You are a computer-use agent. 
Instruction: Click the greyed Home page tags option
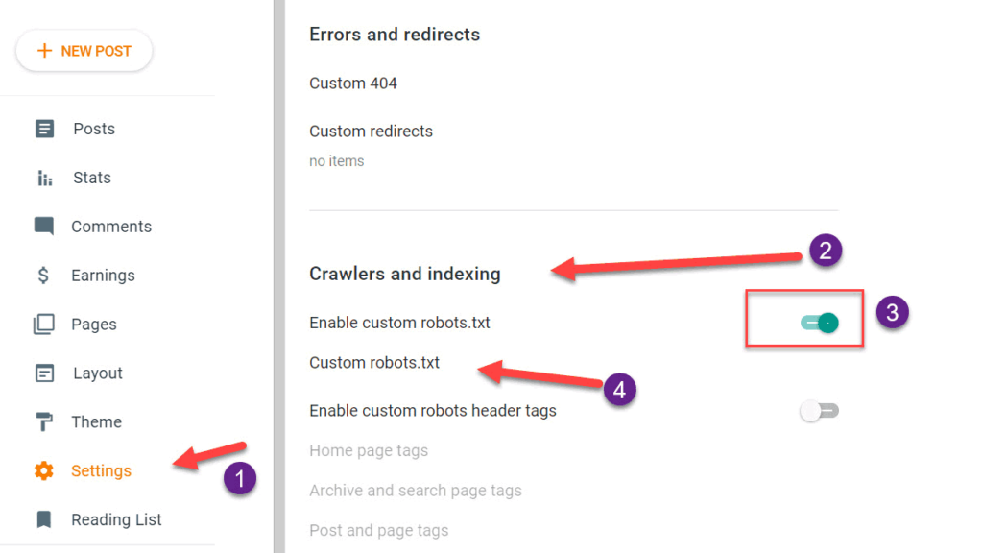point(369,450)
